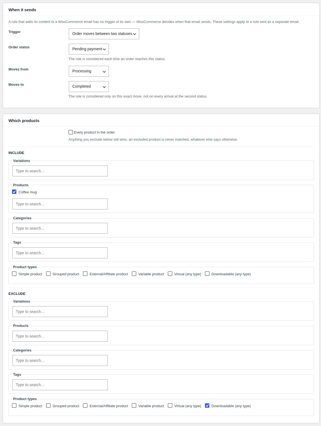
Task: Check Include Variable product type
Action: pos(134,274)
